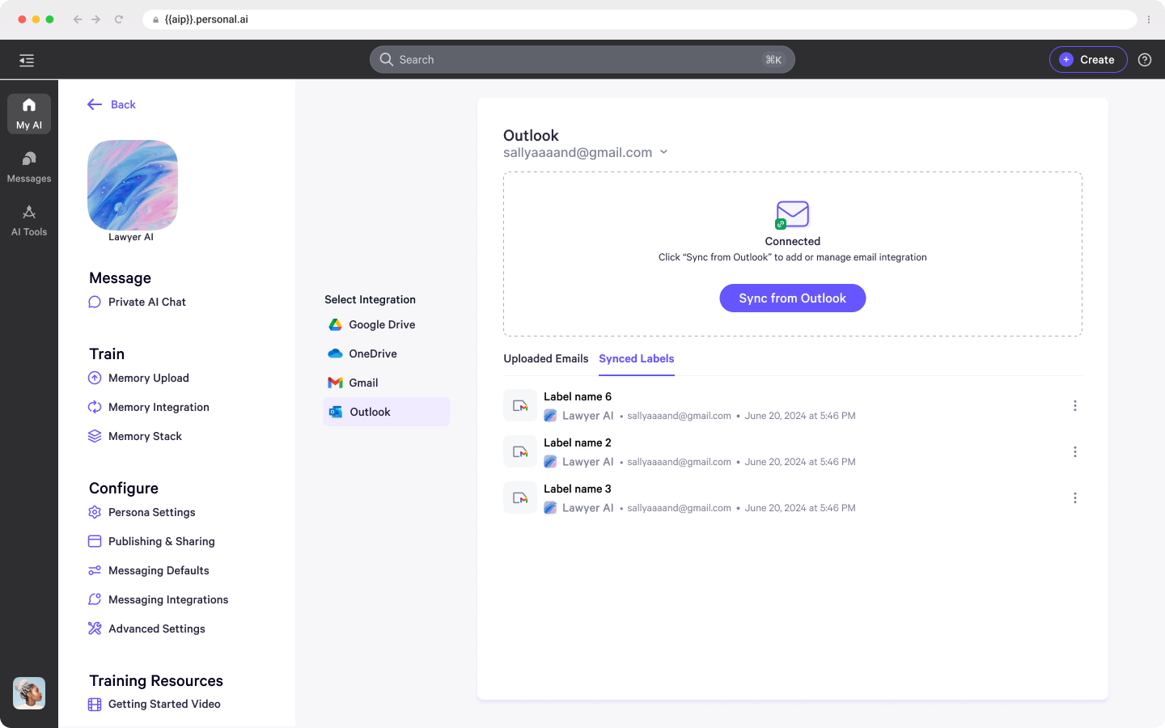Image resolution: width=1165 pixels, height=728 pixels.
Task: Click Lawyer AI icon under Label name 2
Action: [550, 462]
